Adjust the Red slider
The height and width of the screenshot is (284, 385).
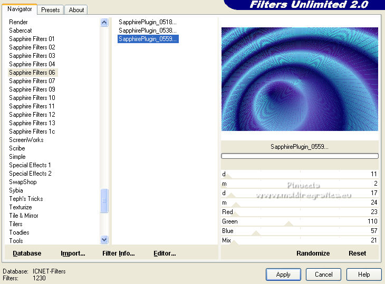pyautogui.click(x=300, y=212)
